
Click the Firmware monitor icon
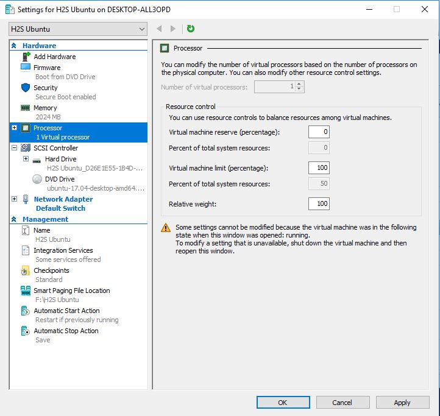click(x=25, y=68)
